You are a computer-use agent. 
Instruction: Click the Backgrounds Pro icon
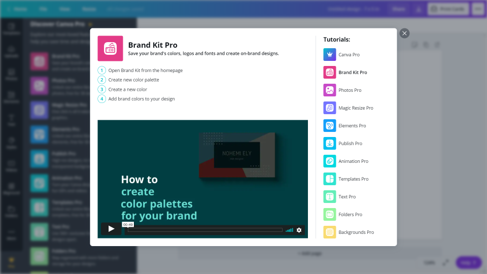click(x=330, y=232)
